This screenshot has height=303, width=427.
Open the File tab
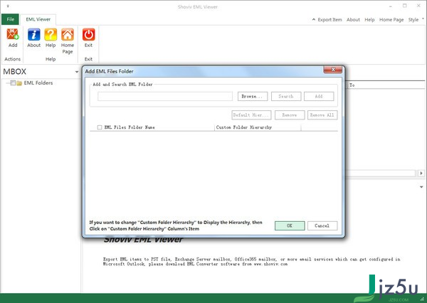[x=11, y=19]
